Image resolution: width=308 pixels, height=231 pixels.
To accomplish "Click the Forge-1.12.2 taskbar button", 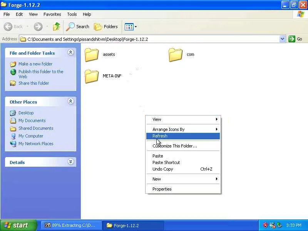I will coord(134,225).
